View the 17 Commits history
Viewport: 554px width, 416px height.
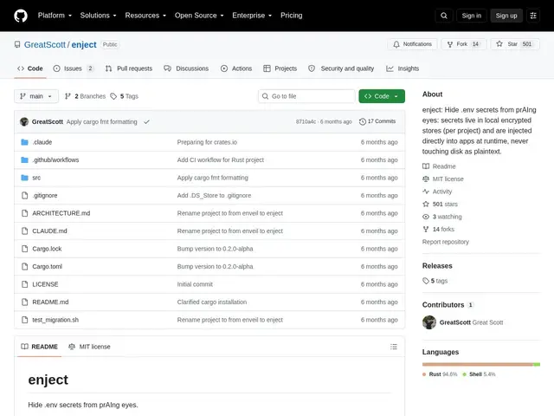tap(377, 121)
